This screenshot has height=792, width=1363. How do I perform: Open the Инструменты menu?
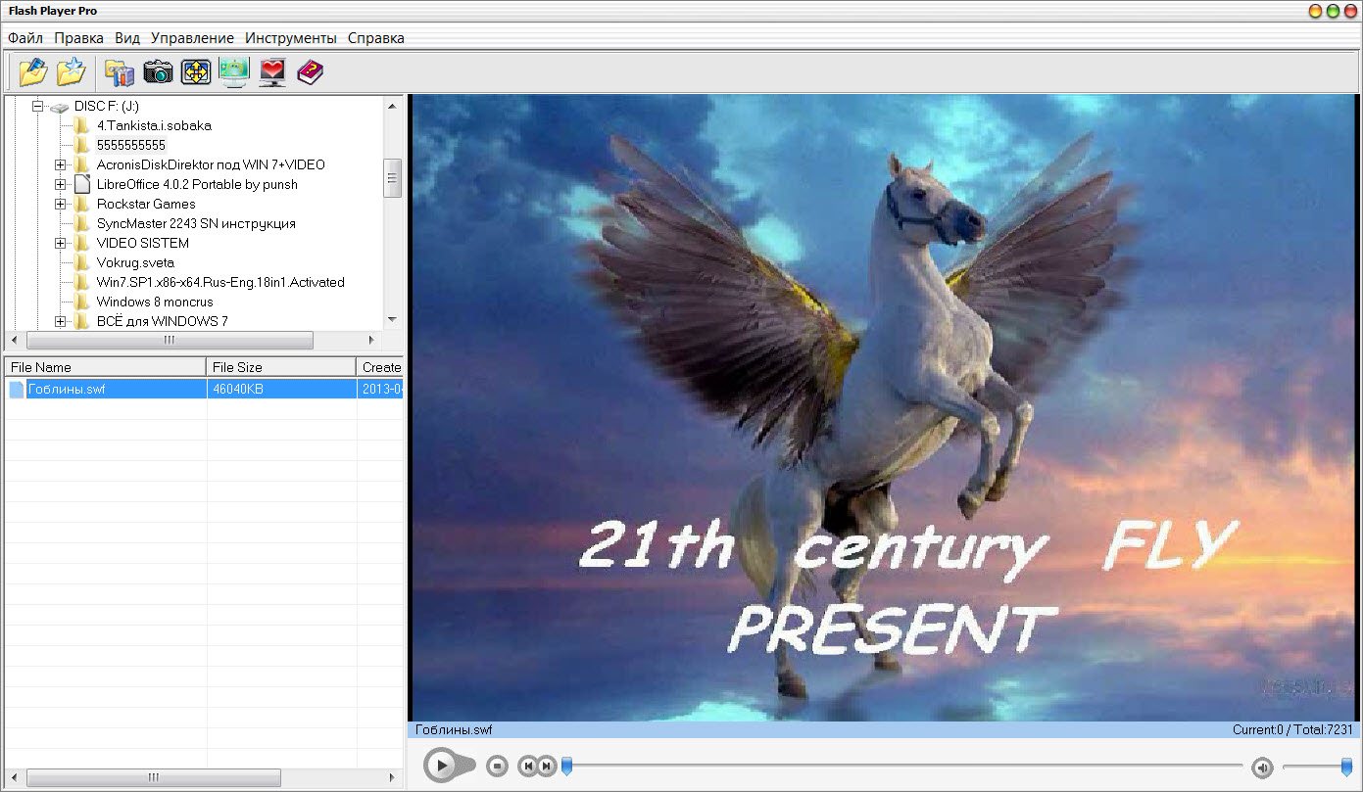click(x=291, y=38)
